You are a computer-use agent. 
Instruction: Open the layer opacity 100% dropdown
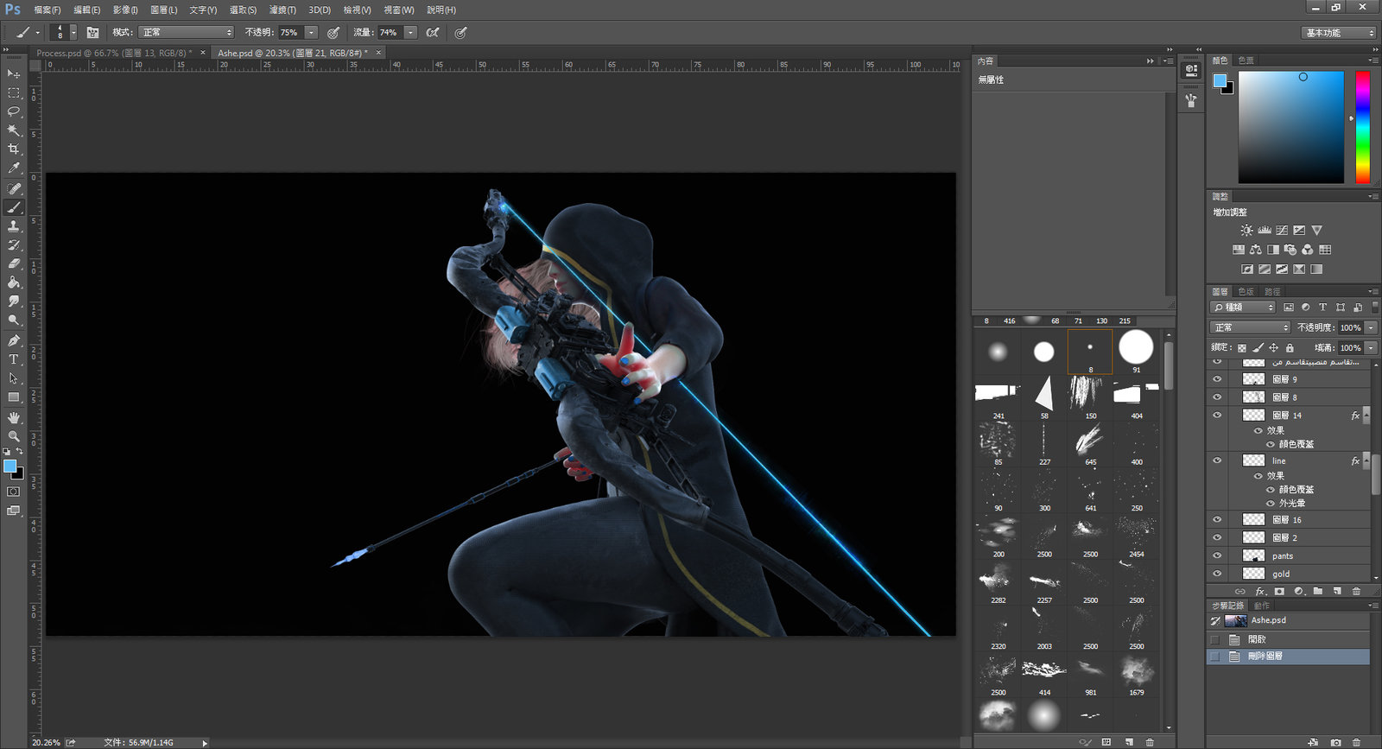pos(1371,327)
